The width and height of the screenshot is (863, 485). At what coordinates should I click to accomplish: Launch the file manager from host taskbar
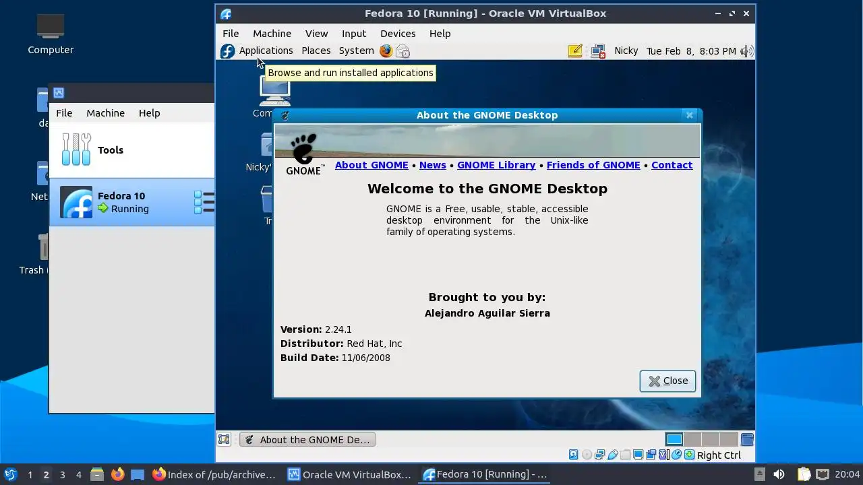[96, 474]
